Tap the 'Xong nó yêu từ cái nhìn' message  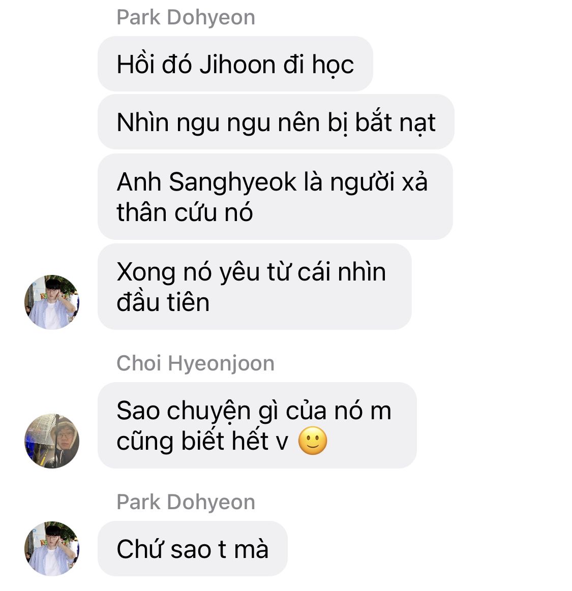click(255, 287)
